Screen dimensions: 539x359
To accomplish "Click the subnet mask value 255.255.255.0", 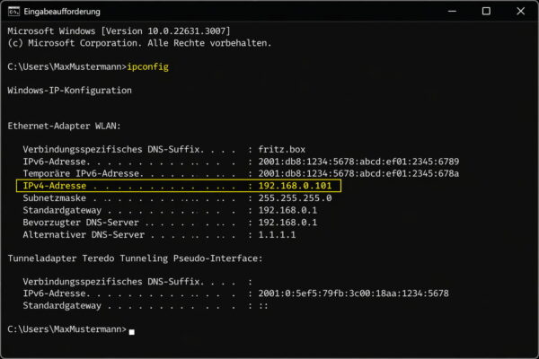I will pyautogui.click(x=295, y=198).
